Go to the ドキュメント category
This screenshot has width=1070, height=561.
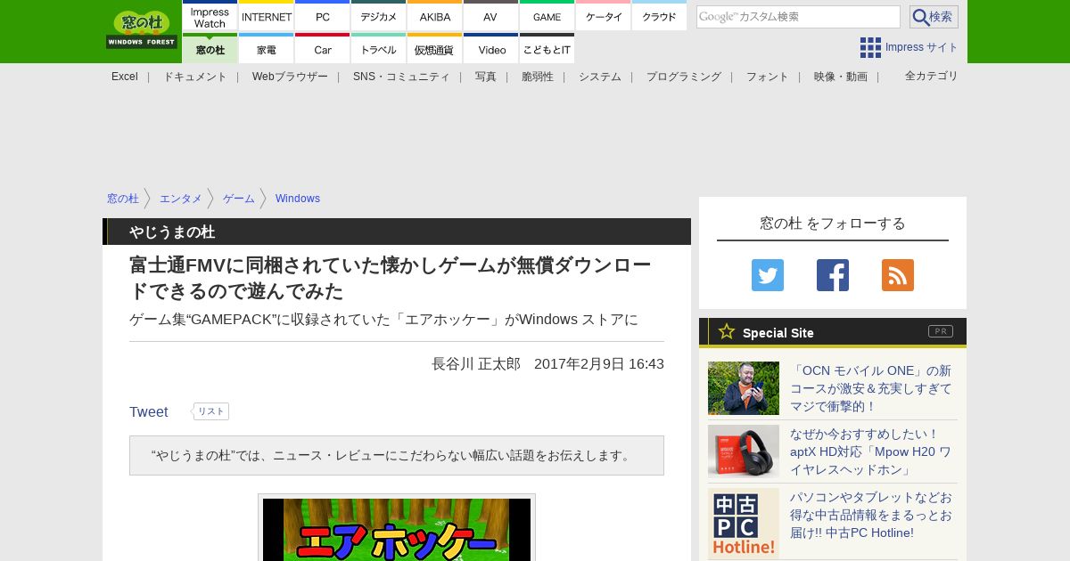[x=194, y=77]
